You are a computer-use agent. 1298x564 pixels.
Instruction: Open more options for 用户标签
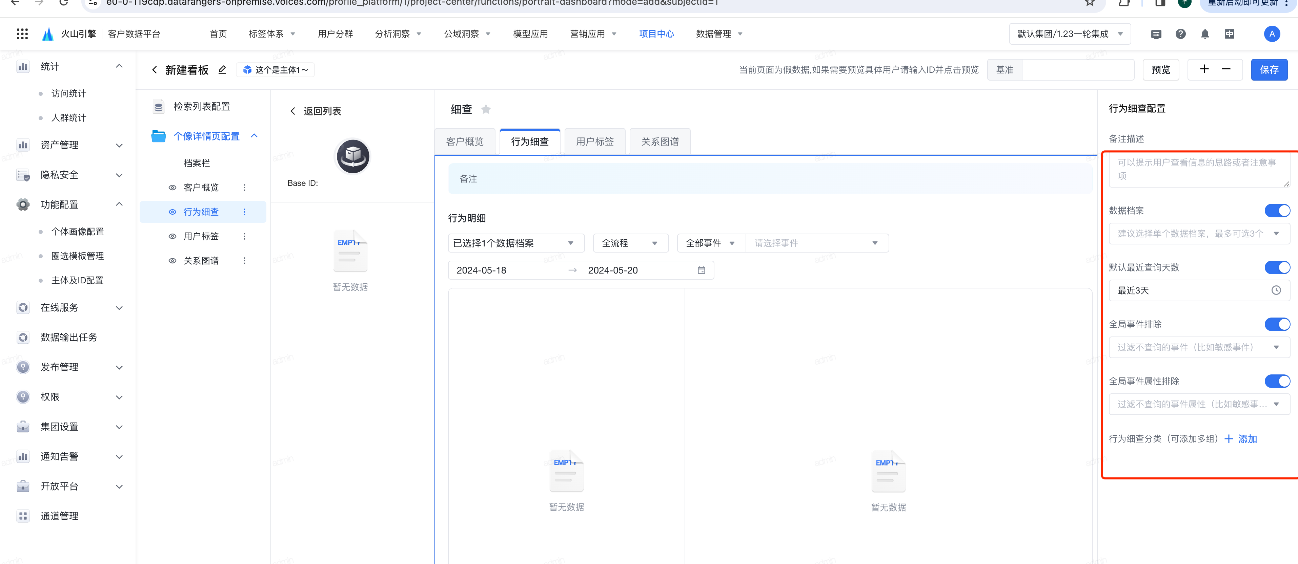click(x=244, y=237)
